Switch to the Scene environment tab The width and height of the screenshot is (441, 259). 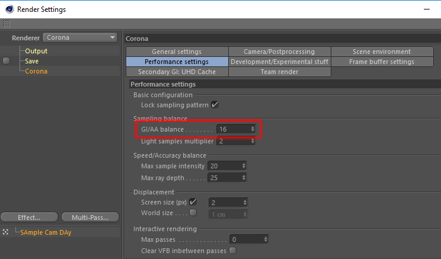(382, 52)
